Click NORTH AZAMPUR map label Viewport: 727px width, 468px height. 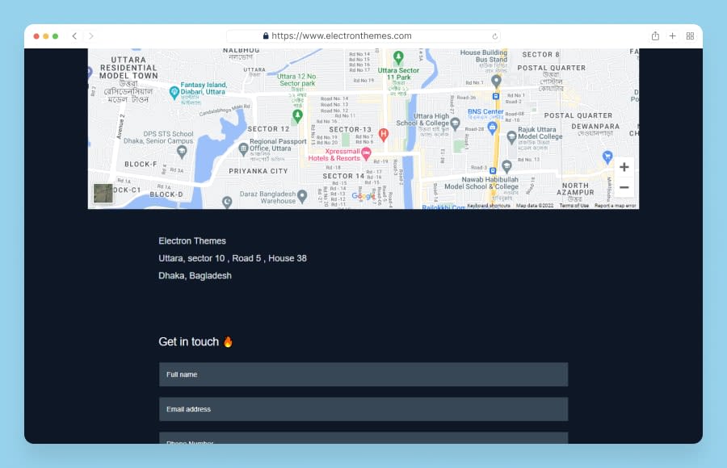(575, 189)
